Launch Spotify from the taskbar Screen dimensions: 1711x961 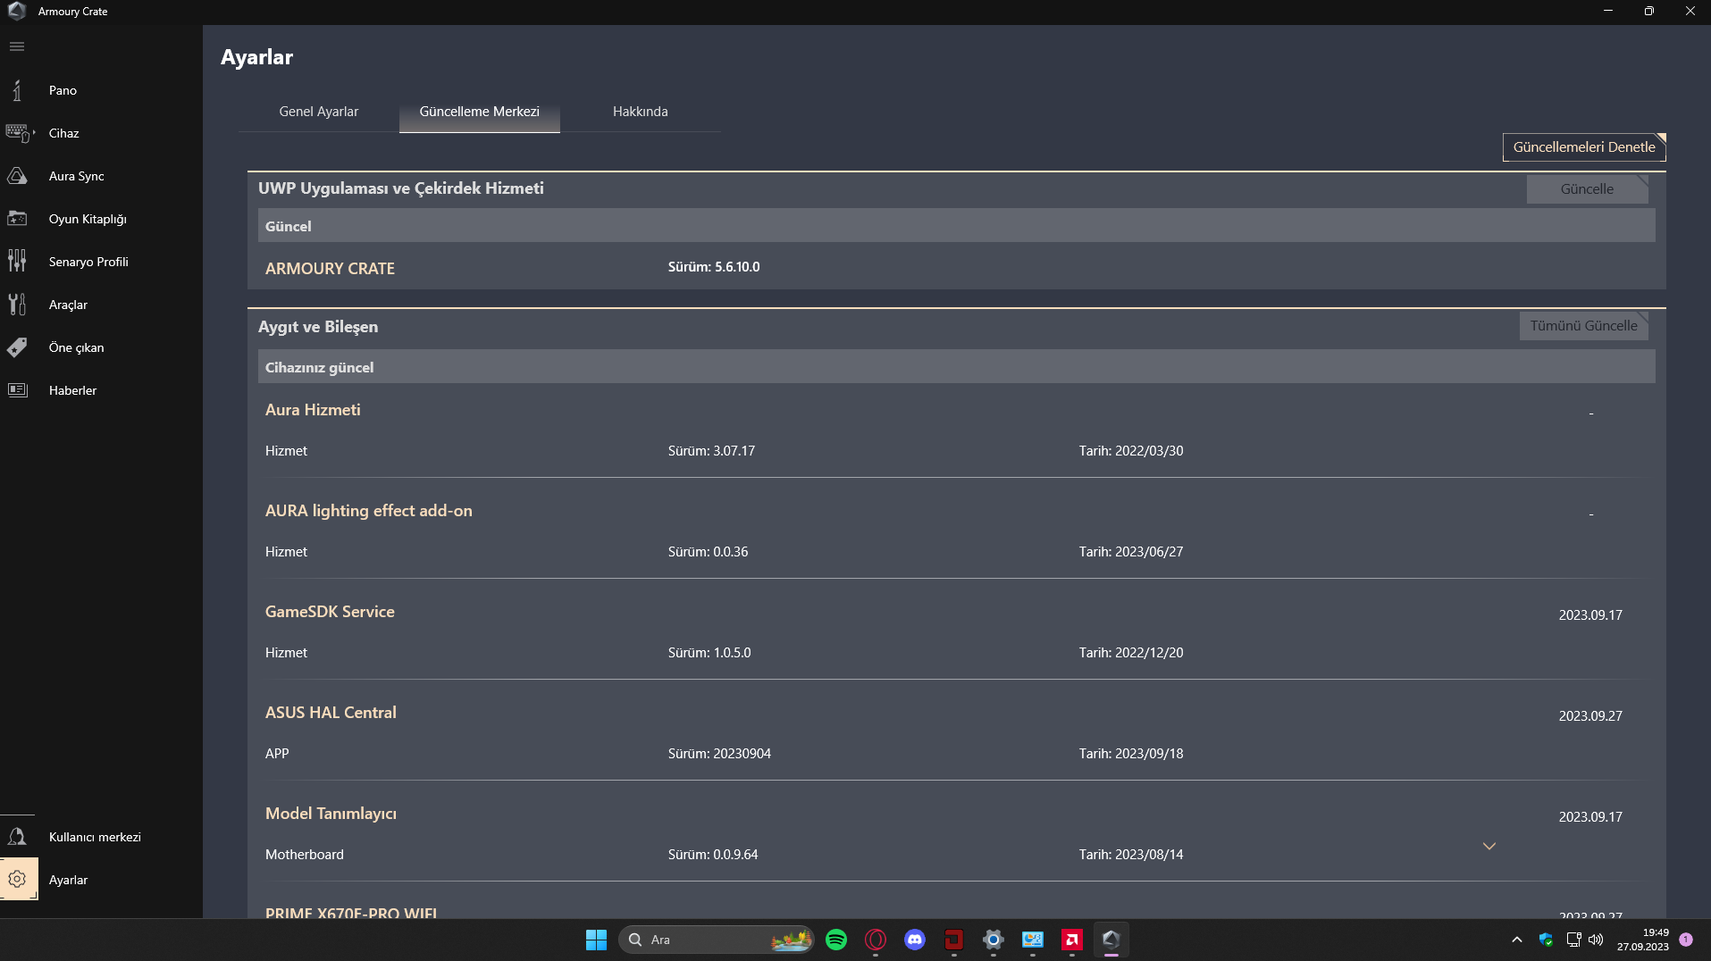tap(836, 940)
